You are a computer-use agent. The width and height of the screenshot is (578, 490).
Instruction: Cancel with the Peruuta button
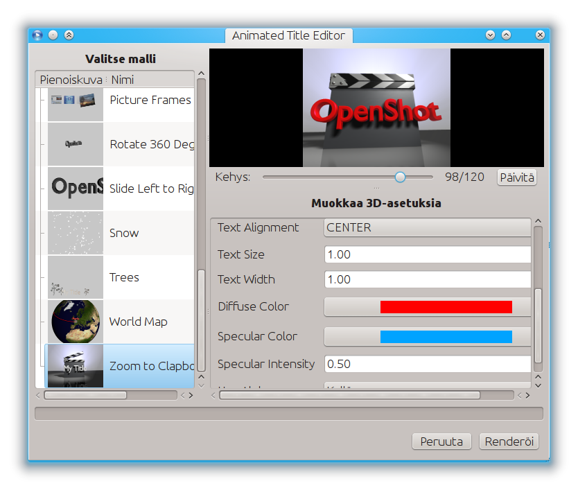(441, 441)
